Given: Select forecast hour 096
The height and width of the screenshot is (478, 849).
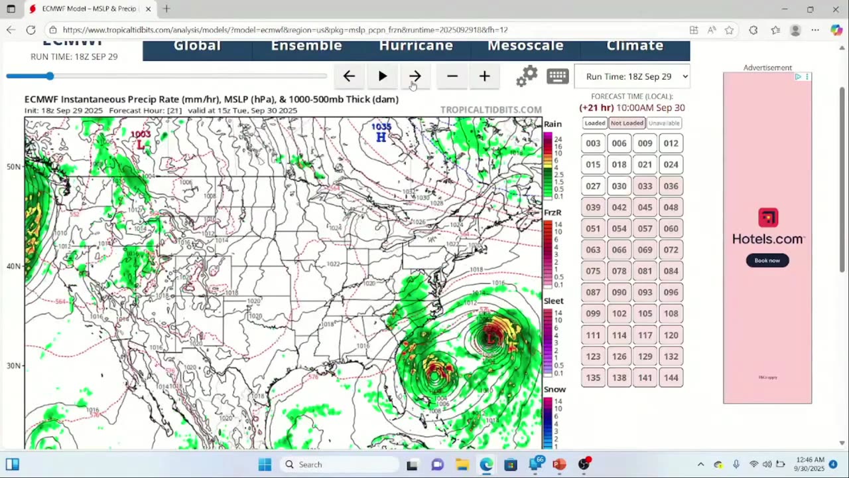Looking at the screenshot, I should tap(671, 292).
